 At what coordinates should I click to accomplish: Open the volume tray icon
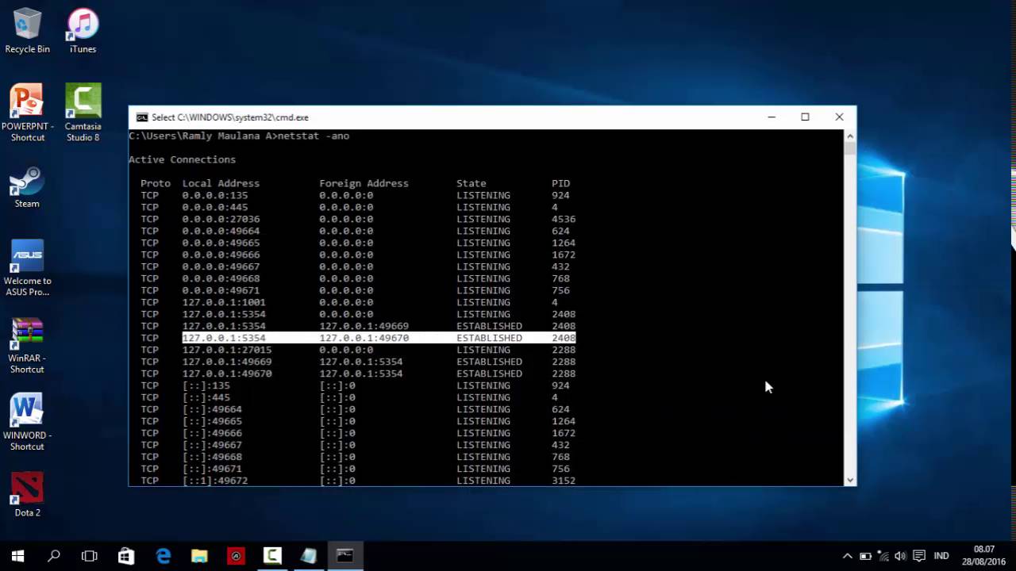tap(901, 556)
